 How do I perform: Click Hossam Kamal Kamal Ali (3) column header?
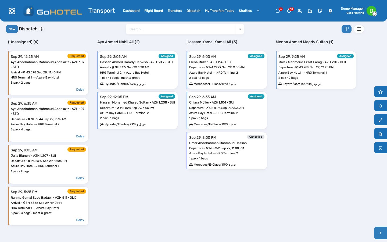coord(212,42)
